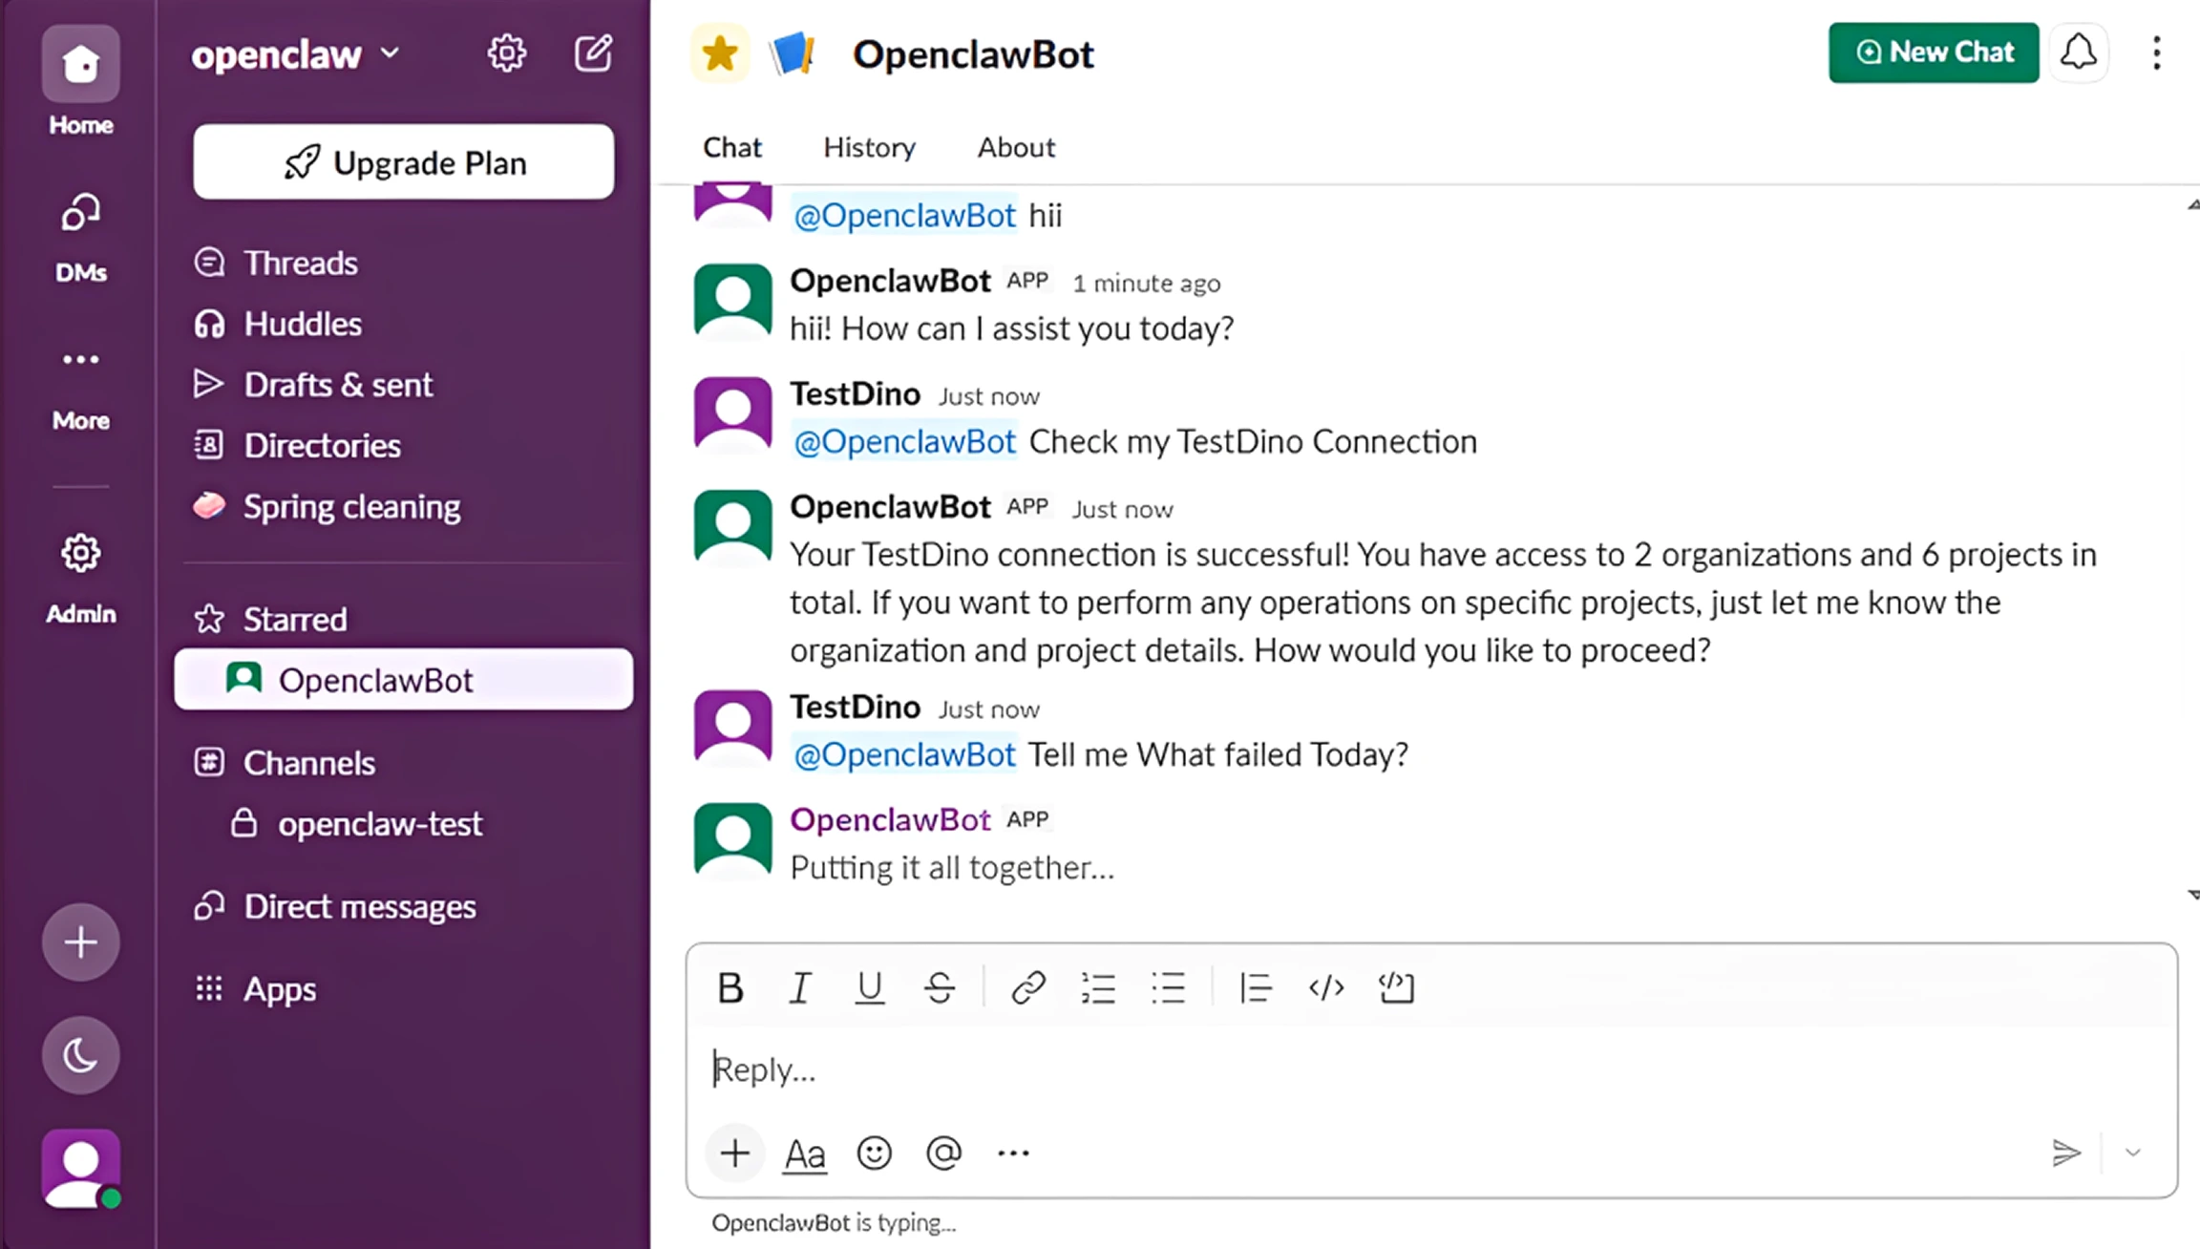Open the DMs section icon
Viewport: 2200px width, 1249px height.
(x=80, y=212)
